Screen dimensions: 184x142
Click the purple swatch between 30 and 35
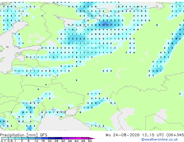coord(65,138)
